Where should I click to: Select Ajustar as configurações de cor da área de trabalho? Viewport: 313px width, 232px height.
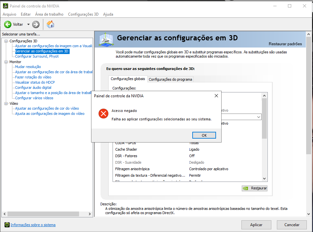(x=54, y=72)
